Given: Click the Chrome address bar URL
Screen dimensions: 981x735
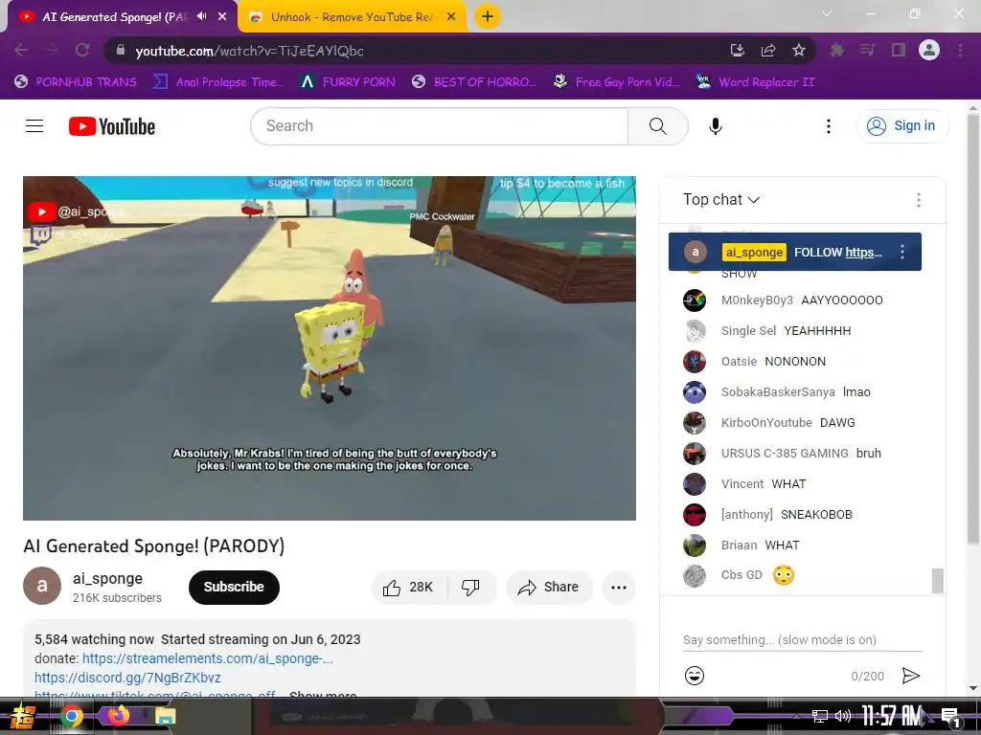Looking at the screenshot, I should coord(249,51).
